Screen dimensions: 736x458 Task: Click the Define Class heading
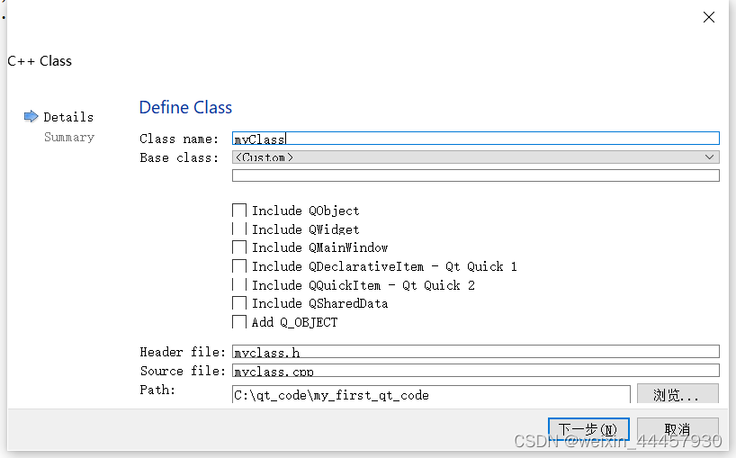click(x=185, y=107)
